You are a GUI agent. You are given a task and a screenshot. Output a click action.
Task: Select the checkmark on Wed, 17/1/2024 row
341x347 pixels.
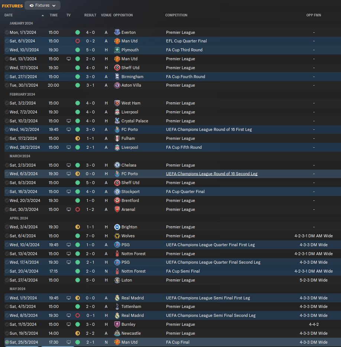click(7, 68)
